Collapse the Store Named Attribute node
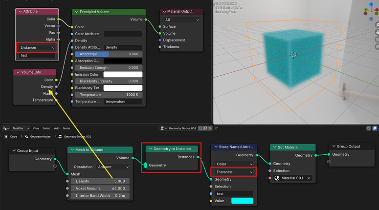The image size is (379, 210). 216,147
